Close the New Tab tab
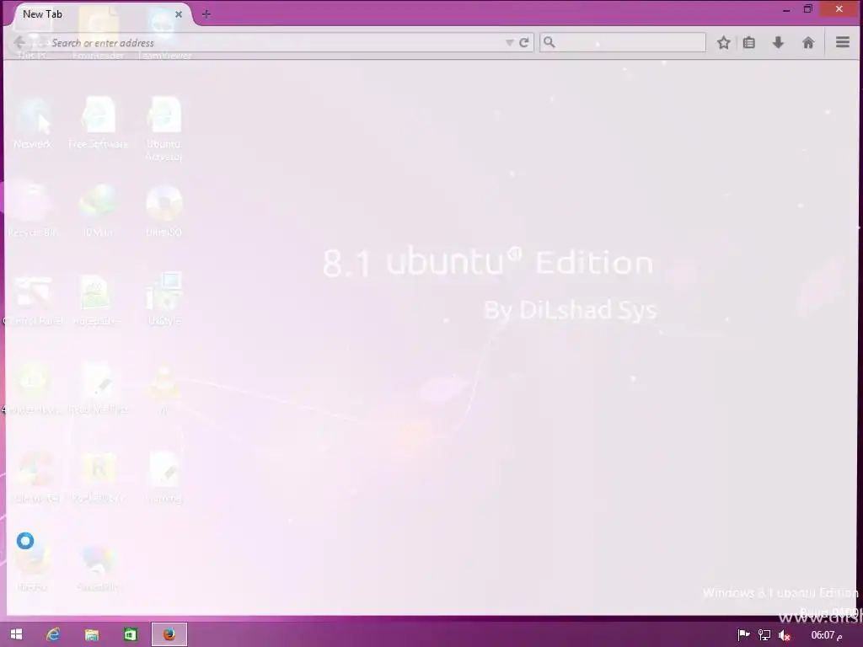The image size is (863, 647). [x=179, y=14]
